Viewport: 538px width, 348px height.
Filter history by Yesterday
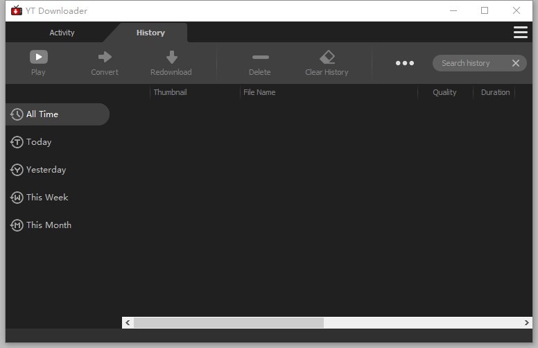point(46,170)
